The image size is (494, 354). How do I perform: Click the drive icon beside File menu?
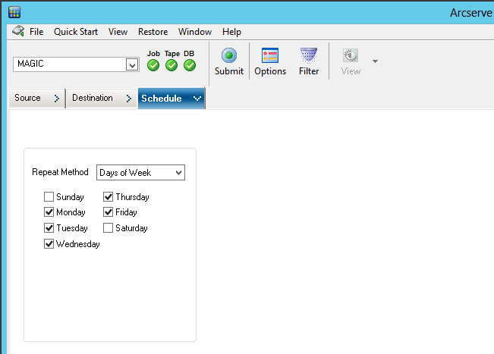[18, 31]
